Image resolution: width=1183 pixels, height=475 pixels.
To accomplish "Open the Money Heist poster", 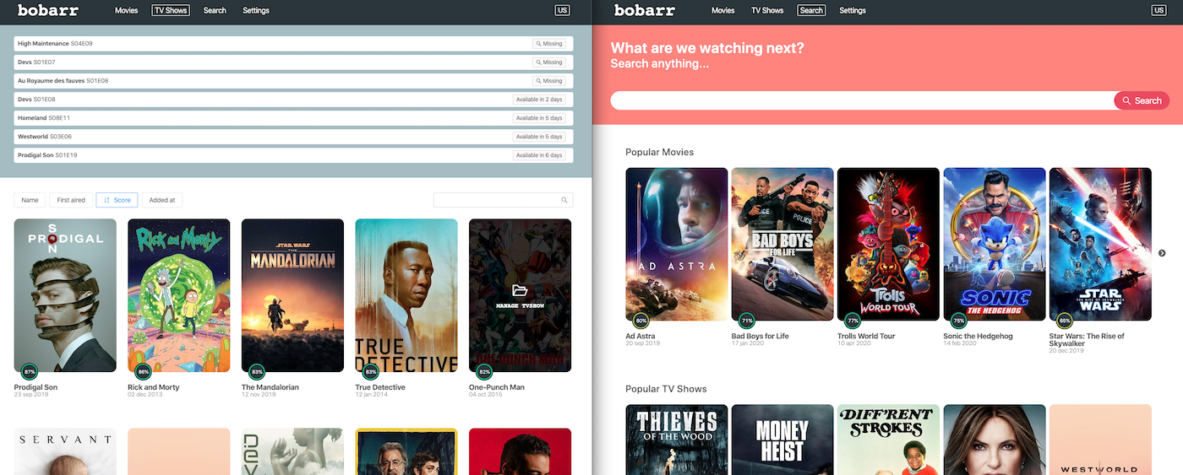I will (x=782, y=440).
